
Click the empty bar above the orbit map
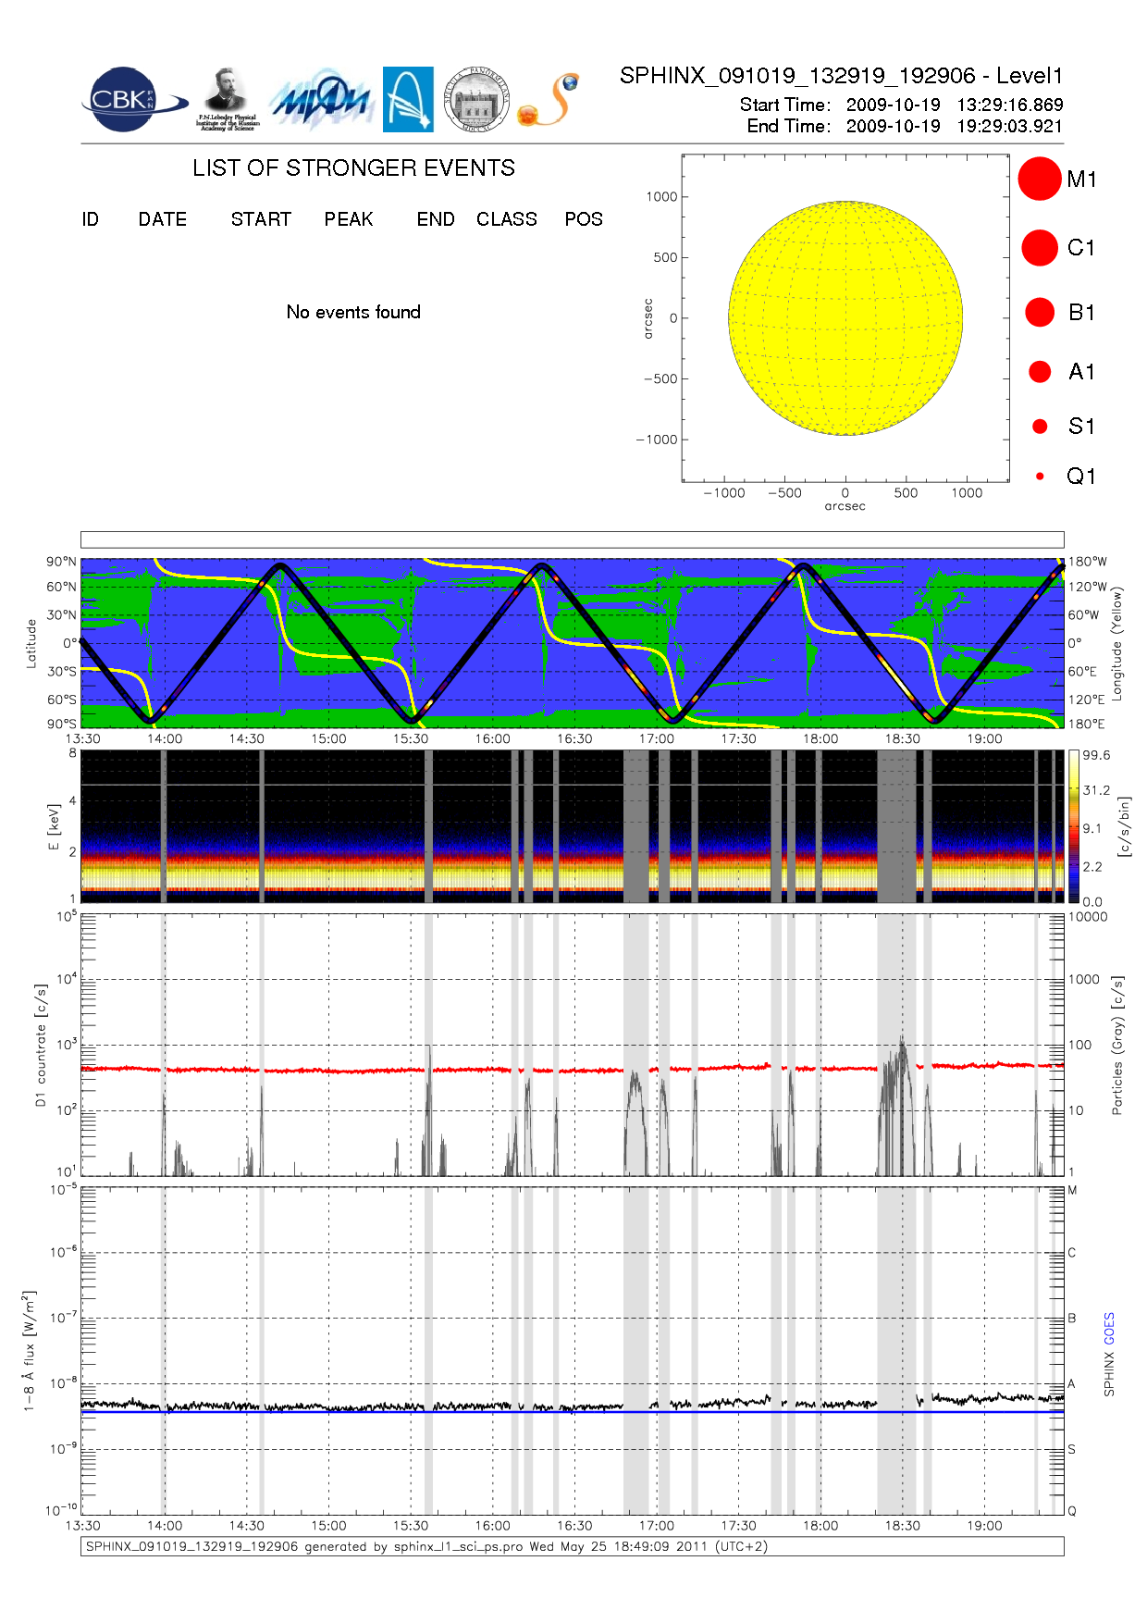click(x=572, y=539)
